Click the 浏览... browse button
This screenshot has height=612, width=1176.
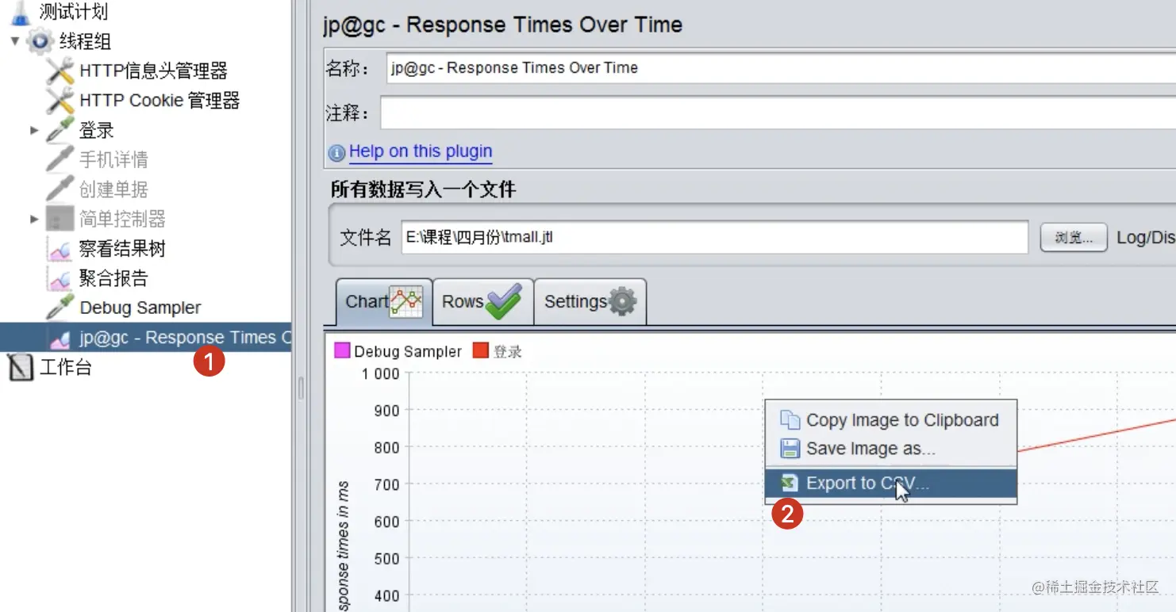click(1074, 237)
